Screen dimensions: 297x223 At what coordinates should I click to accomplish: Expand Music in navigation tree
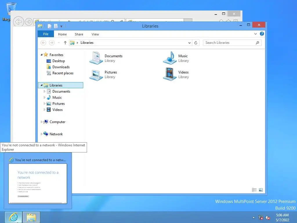[44, 97]
